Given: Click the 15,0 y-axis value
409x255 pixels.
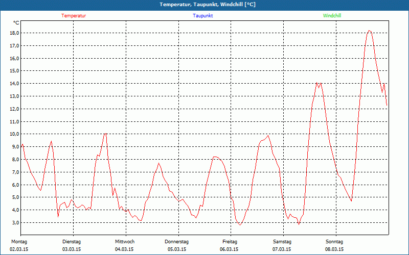Looking at the screenshot, I should (14, 71).
